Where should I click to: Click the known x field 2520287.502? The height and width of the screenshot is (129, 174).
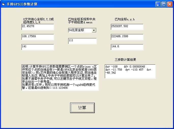pyautogui.click(x=127, y=27)
